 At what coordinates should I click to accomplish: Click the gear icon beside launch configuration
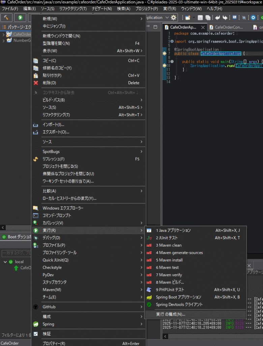(x=174, y=18)
